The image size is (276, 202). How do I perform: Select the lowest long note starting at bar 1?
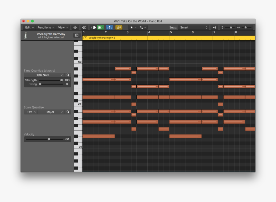click(x=99, y=136)
